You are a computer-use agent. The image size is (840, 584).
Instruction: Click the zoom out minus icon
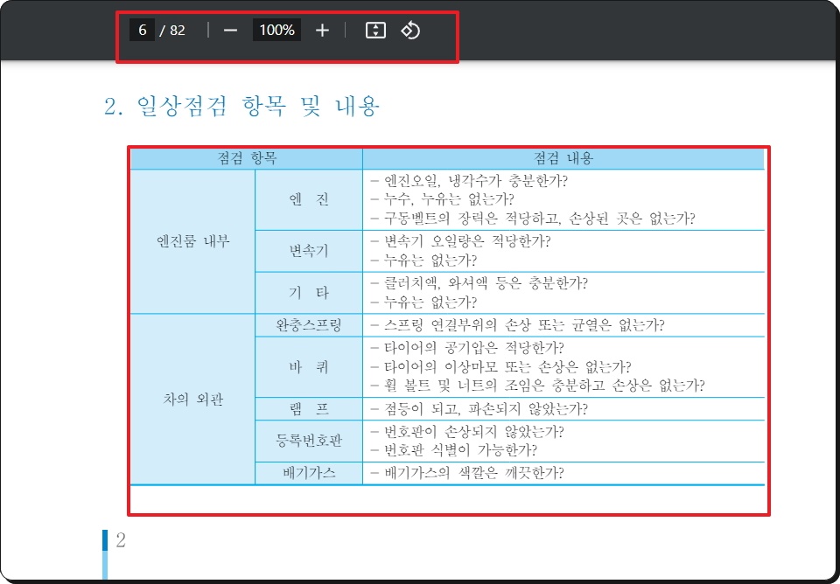point(230,31)
